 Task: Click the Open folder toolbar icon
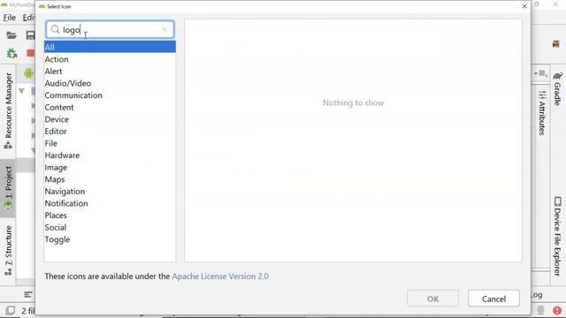pyautogui.click(x=11, y=35)
